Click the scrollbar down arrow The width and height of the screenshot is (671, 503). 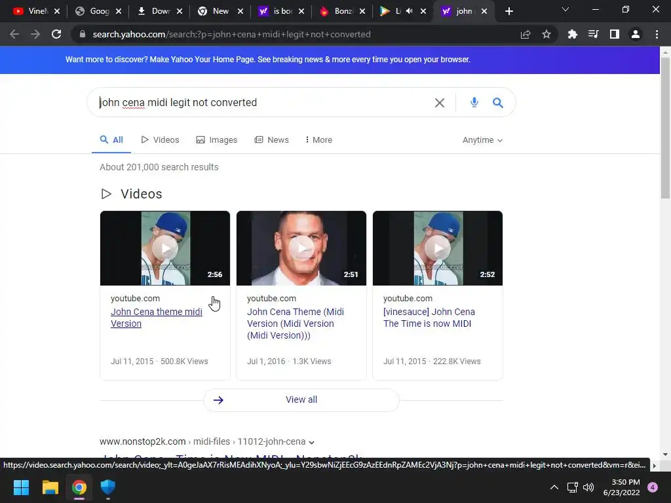pos(665,455)
